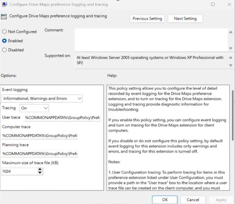Click the Computer trace path field
The height and width of the screenshot is (204, 235).
coord(40,136)
